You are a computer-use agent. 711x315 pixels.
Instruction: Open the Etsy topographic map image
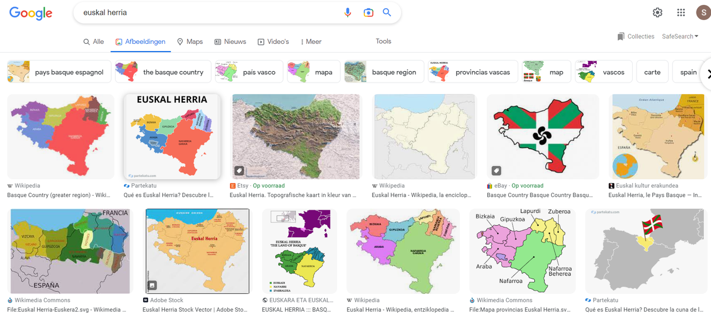click(297, 136)
